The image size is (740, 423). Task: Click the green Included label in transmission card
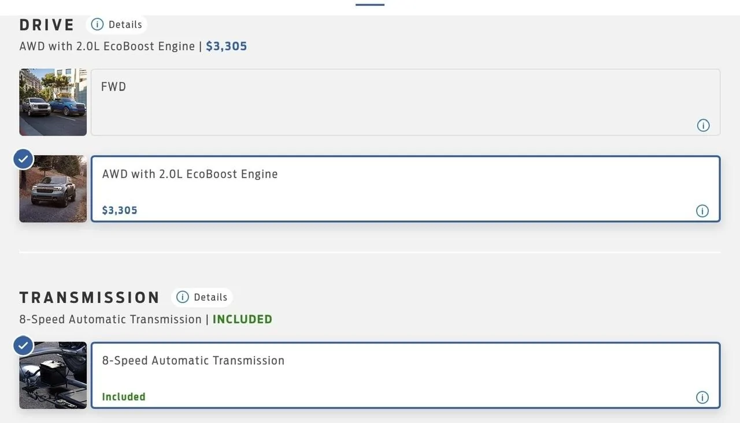(x=124, y=397)
